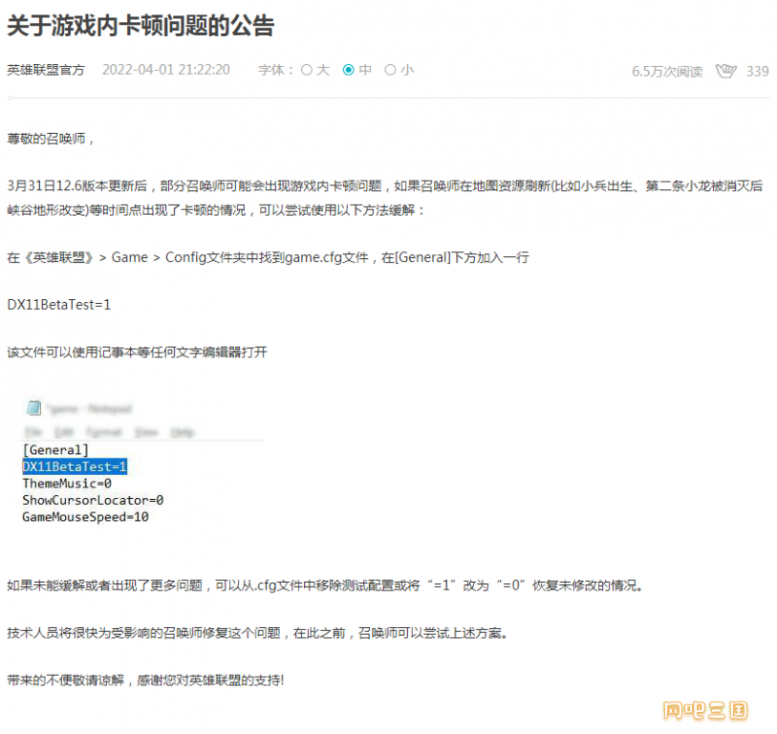Click the paragraph starting 如果未能缓解
Image resolution: width=777 pixels, height=734 pixels.
325,585
